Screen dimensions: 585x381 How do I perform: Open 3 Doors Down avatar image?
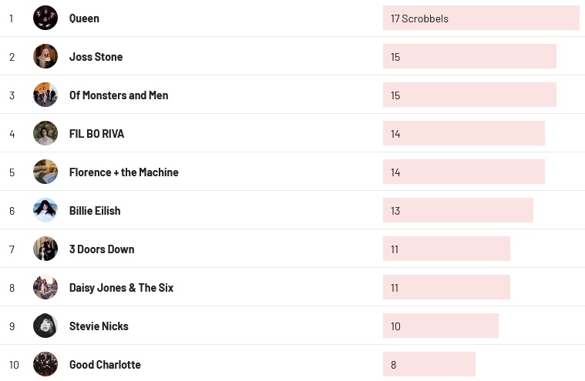(45, 249)
